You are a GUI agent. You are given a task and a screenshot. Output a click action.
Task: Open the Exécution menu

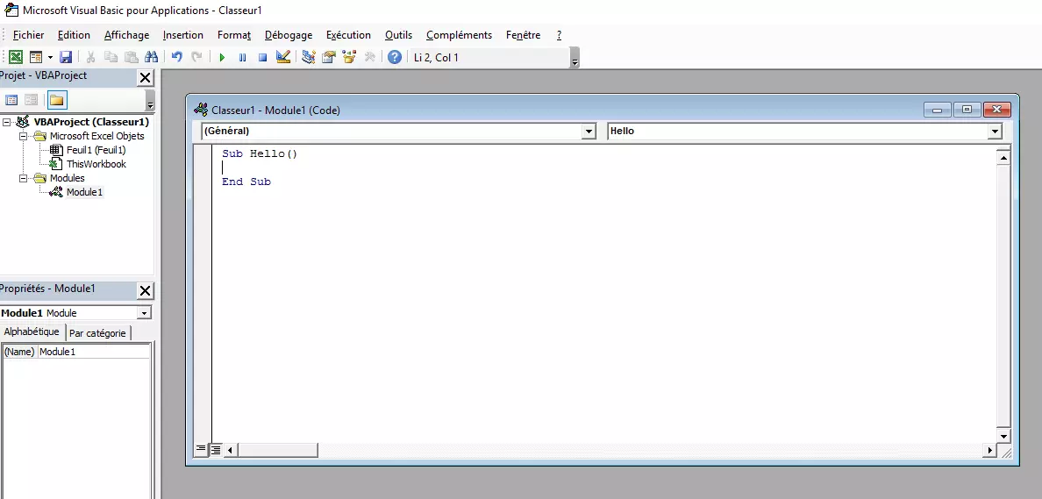click(x=348, y=35)
